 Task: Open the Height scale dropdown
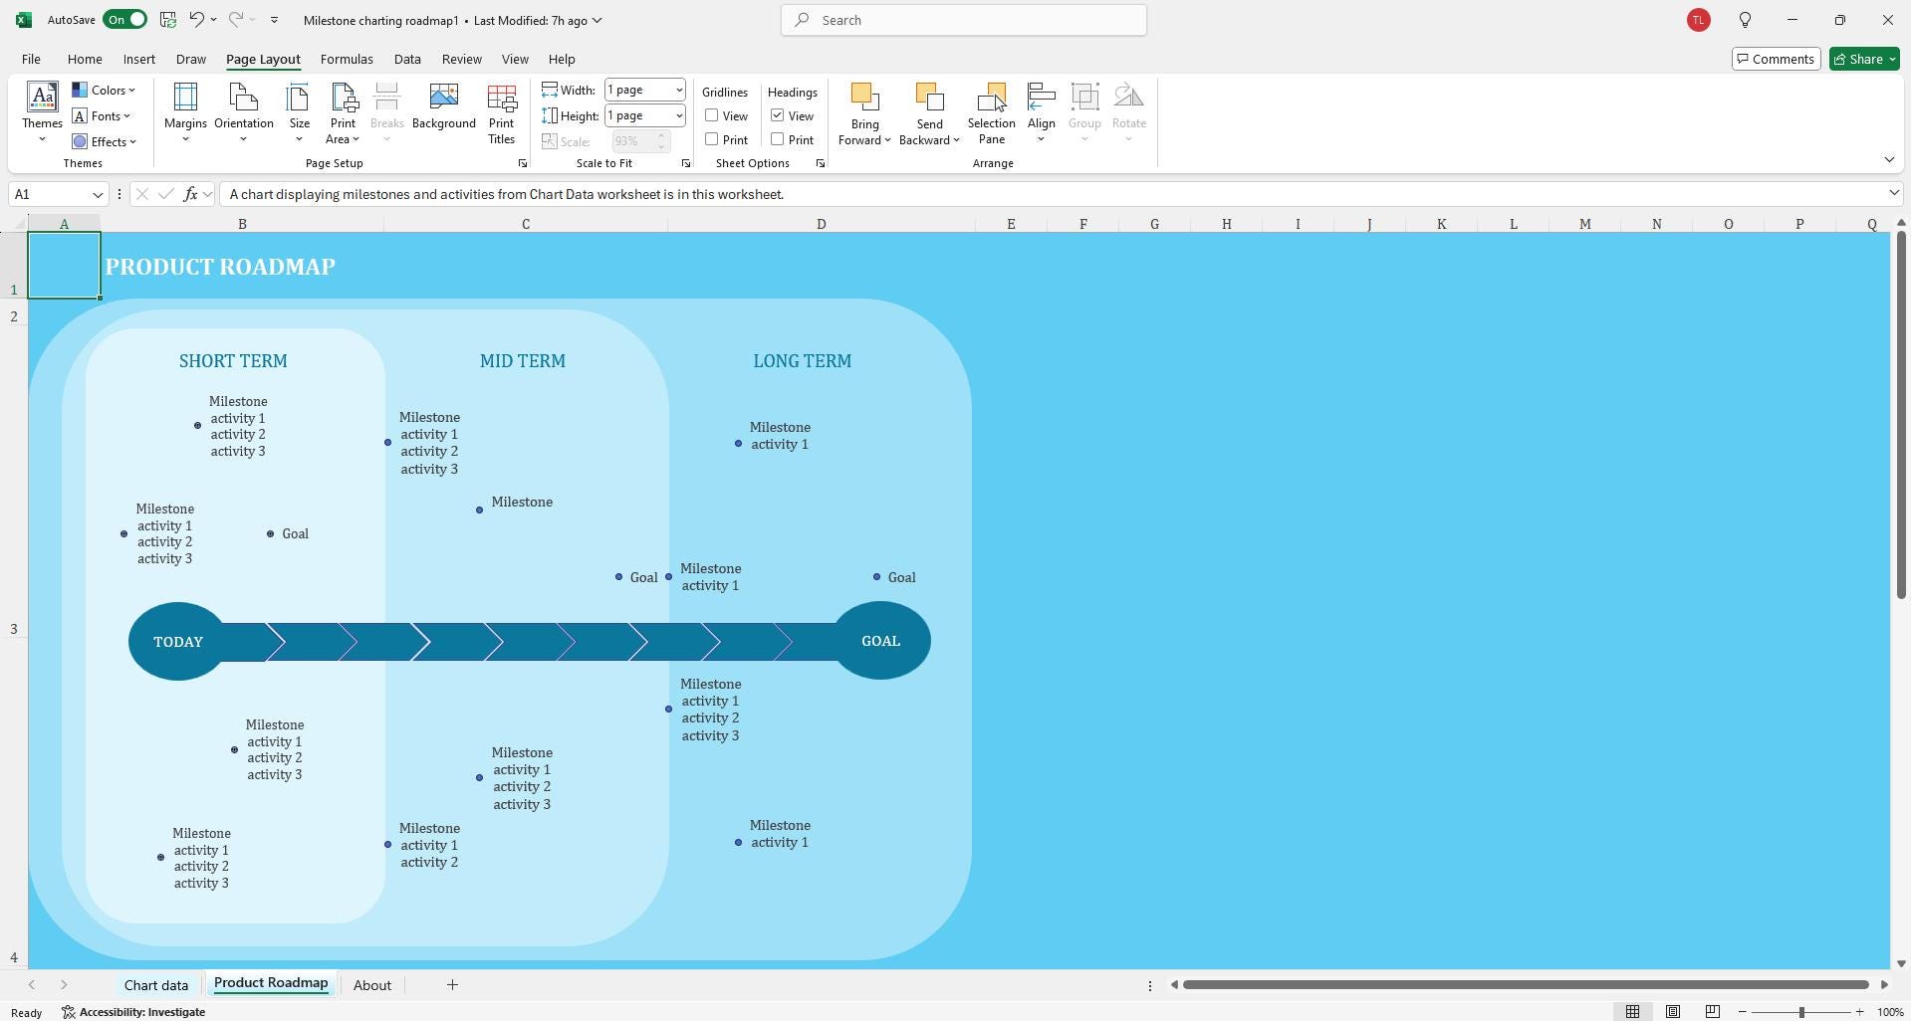[679, 115]
